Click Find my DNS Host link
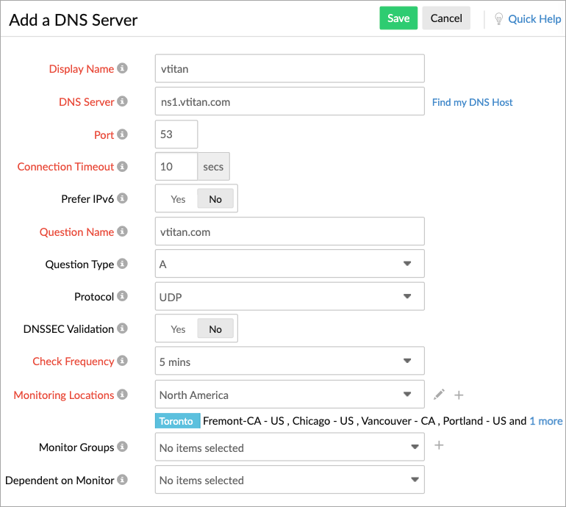566x507 pixels. click(472, 102)
